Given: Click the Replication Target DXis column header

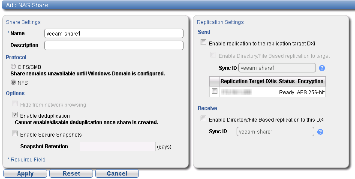Looking at the screenshot, I should tap(248, 81).
